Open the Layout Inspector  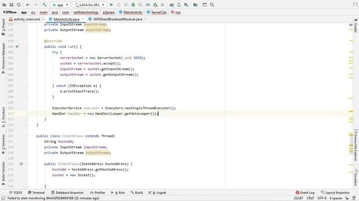(335, 193)
